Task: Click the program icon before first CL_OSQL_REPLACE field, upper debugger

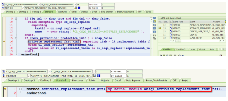Action: pos(3,4)
